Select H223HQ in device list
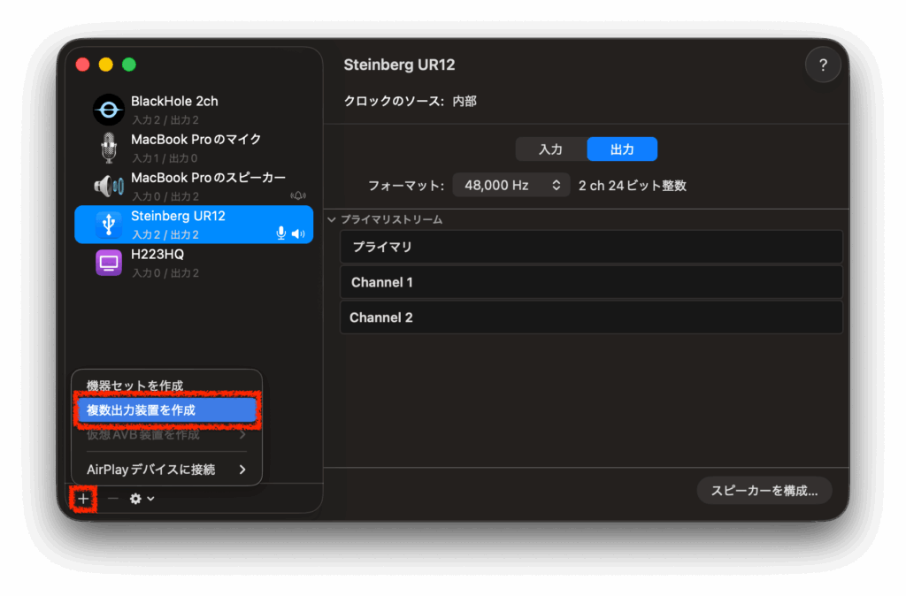Image resolution: width=906 pixels, height=596 pixels. (x=194, y=263)
